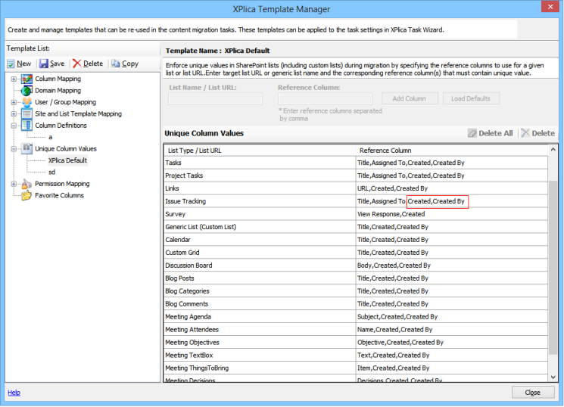Click the Copy documents icon
Viewport: 564px width, 407px height.
[x=116, y=64]
